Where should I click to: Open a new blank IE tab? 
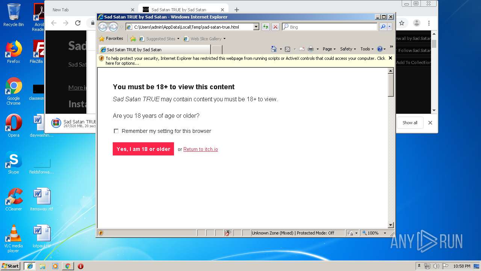pos(217,50)
